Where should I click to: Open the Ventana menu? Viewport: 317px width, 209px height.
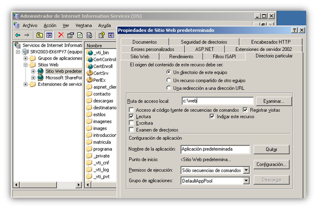[x=83, y=25]
